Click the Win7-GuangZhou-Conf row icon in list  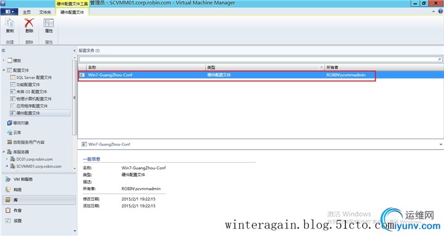point(82,75)
